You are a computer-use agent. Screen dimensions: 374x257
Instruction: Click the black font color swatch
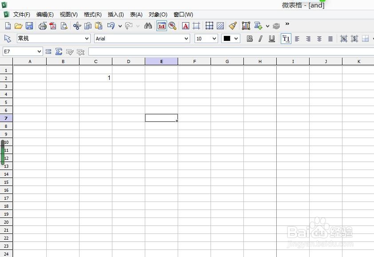[227, 38]
